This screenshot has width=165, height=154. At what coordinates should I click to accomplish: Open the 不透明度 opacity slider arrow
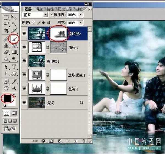coord(80,14)
